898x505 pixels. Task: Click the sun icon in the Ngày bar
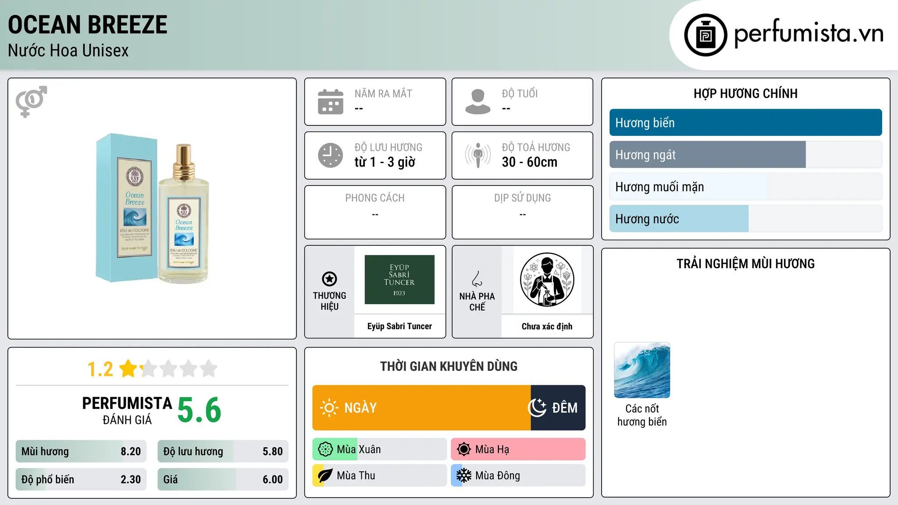(329, 408)
